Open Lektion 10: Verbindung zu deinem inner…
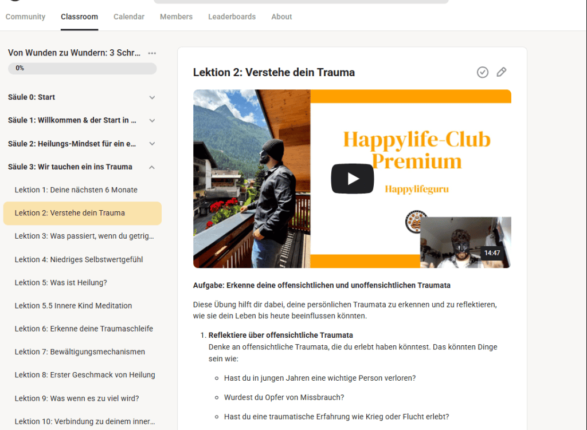Viewport: 587px width, 430px height. (x=83, y=421)
